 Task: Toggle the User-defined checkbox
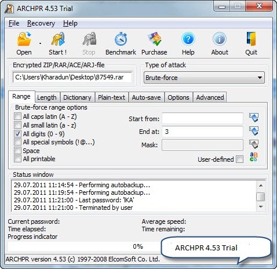pos(240,159)
